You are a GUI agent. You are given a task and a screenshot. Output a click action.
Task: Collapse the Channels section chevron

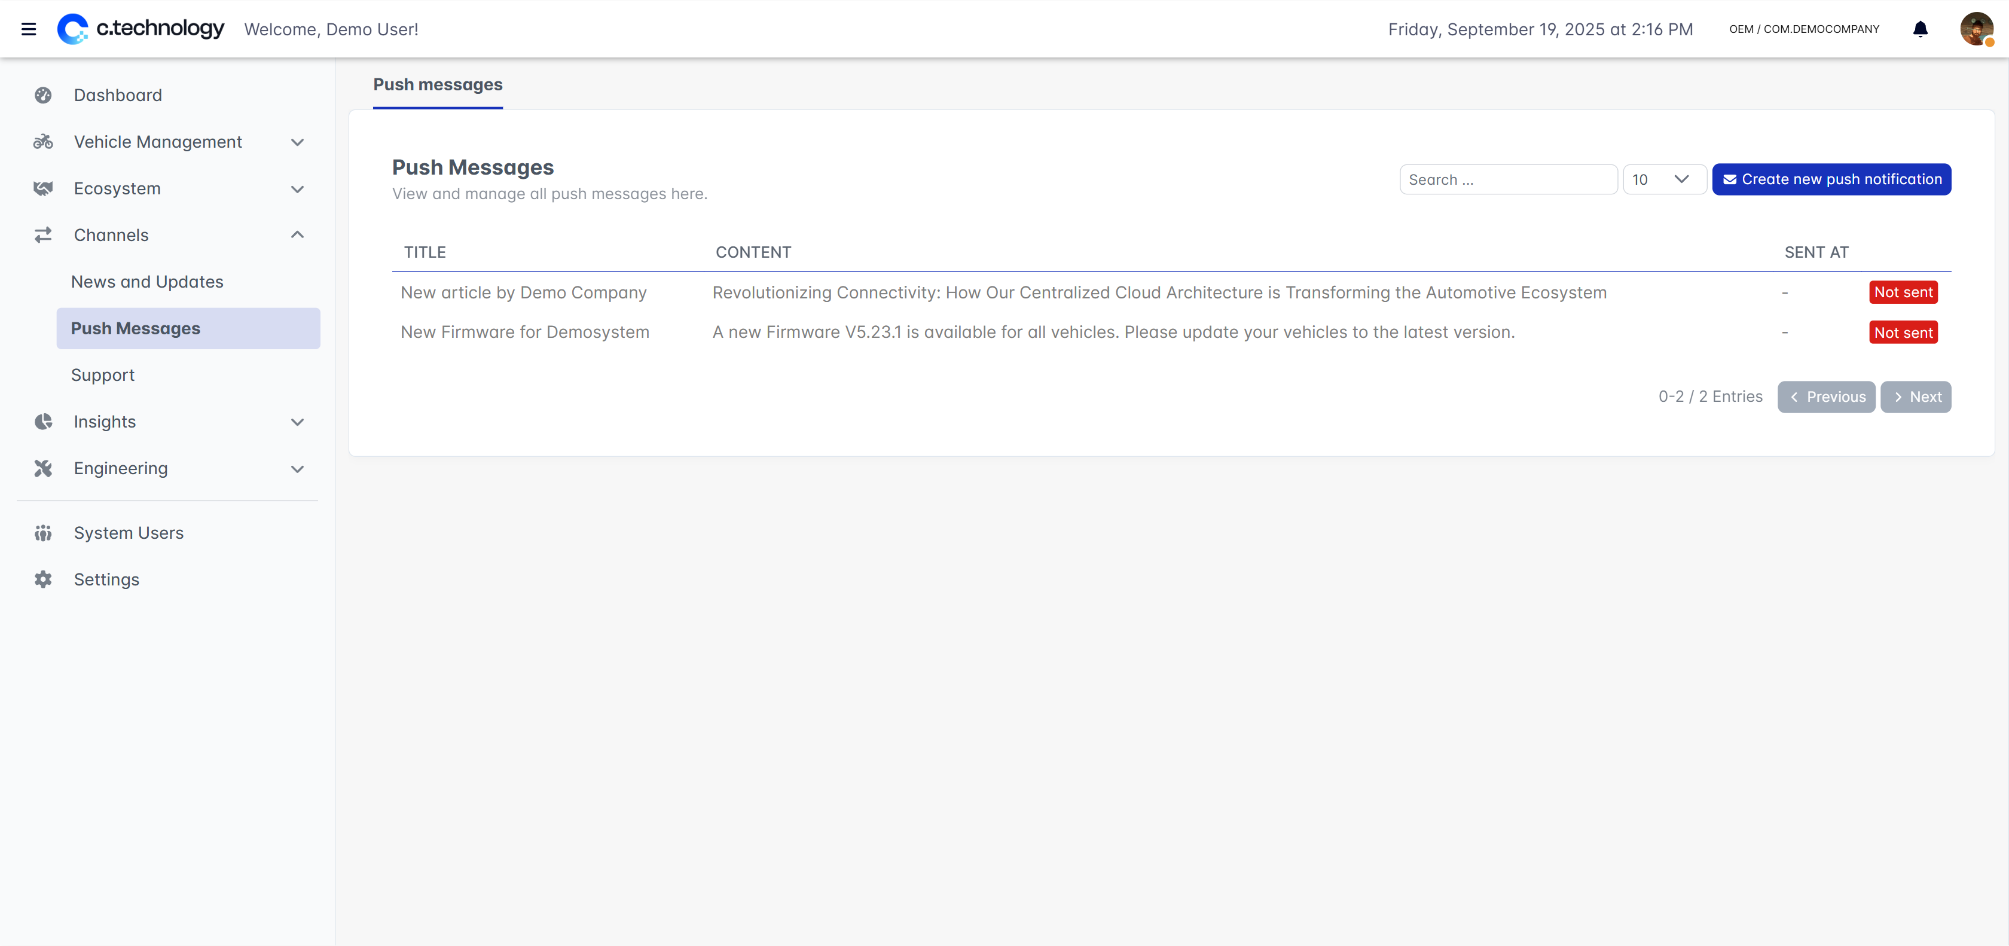click(297, 235)
